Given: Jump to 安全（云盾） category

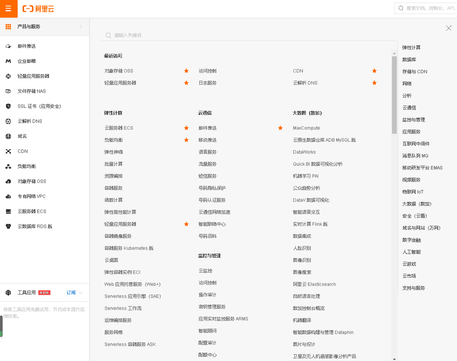Looking at the screenshot, I should 415,216.
